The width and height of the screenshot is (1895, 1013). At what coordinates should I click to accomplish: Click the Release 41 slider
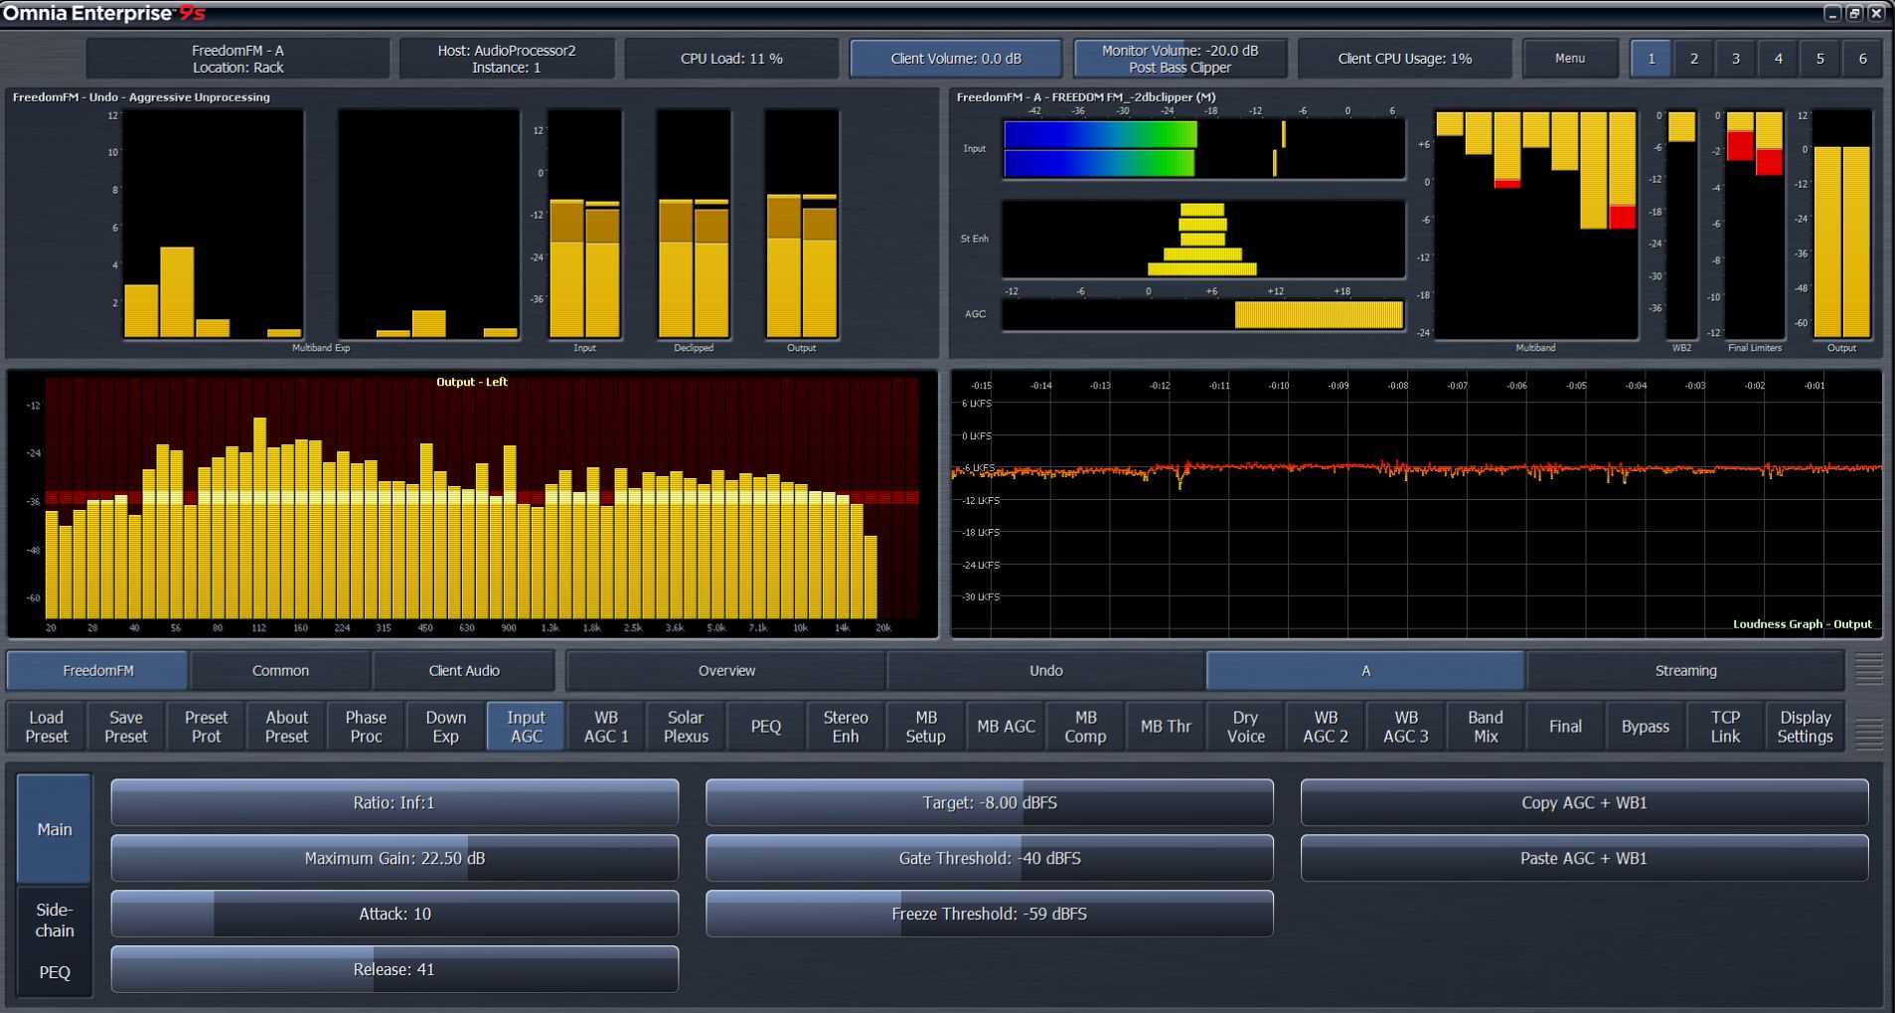tap(395, 969)
